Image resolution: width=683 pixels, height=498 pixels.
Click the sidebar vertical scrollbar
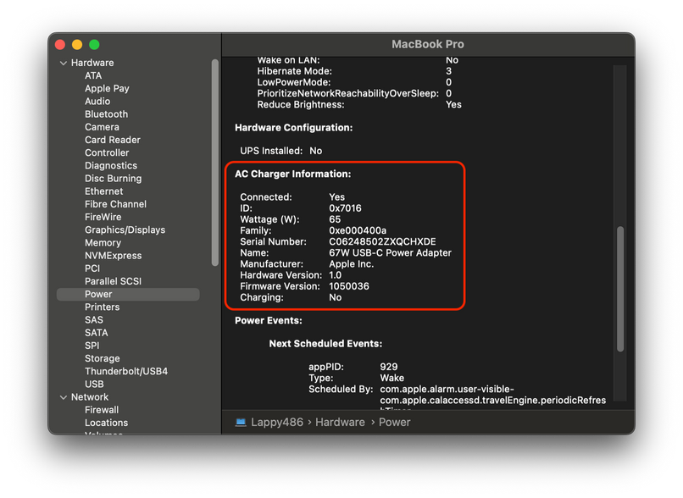pyautogui.click(x=215, y=161)
